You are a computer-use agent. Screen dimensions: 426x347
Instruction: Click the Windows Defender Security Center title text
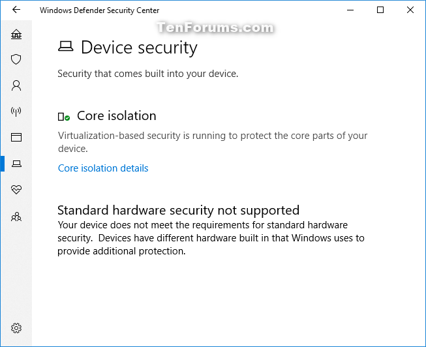tap(99, 10)
